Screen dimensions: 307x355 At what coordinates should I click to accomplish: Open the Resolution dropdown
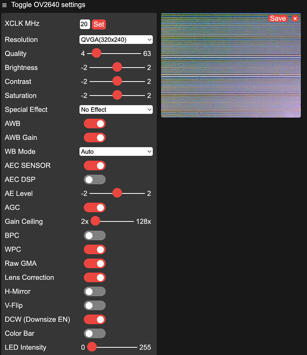[116, 39]
